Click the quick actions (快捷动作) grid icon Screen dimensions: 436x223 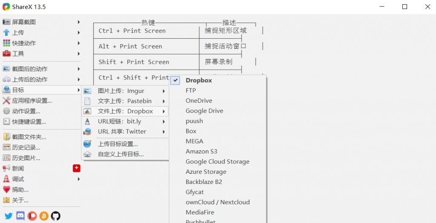6,43
